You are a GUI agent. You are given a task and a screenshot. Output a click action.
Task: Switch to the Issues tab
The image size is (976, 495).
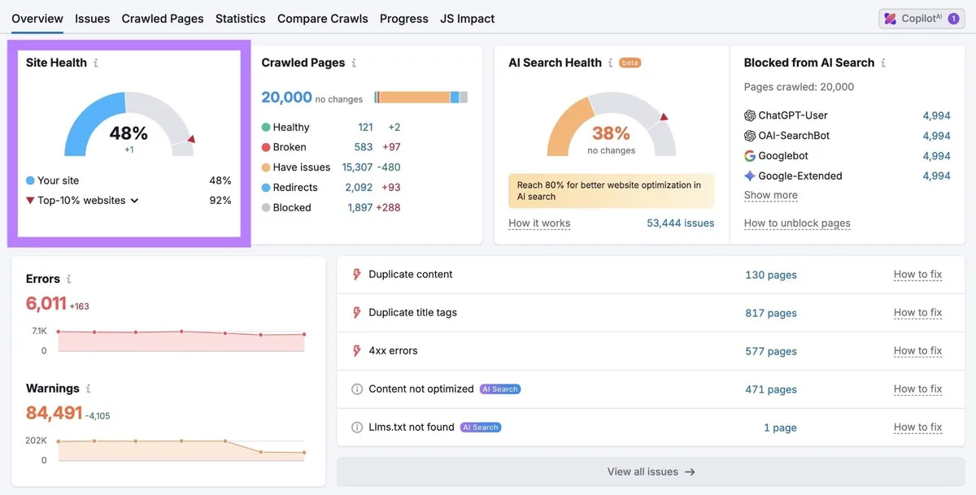(x=93, y=18)
